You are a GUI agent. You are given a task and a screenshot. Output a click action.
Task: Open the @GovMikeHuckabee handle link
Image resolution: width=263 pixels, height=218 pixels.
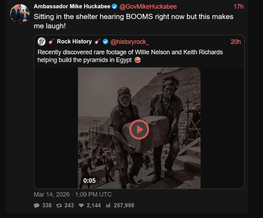point(148,7)
